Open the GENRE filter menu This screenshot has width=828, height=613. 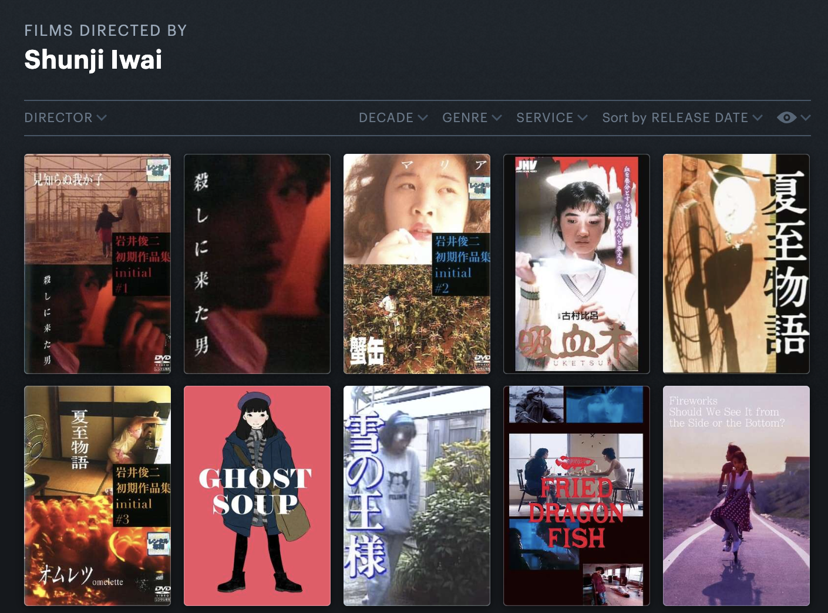pyautogui.click(x=472, y=117)
